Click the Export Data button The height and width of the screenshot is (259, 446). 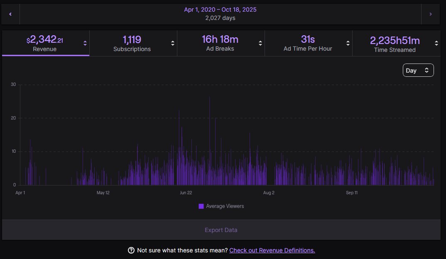(221, 230)
